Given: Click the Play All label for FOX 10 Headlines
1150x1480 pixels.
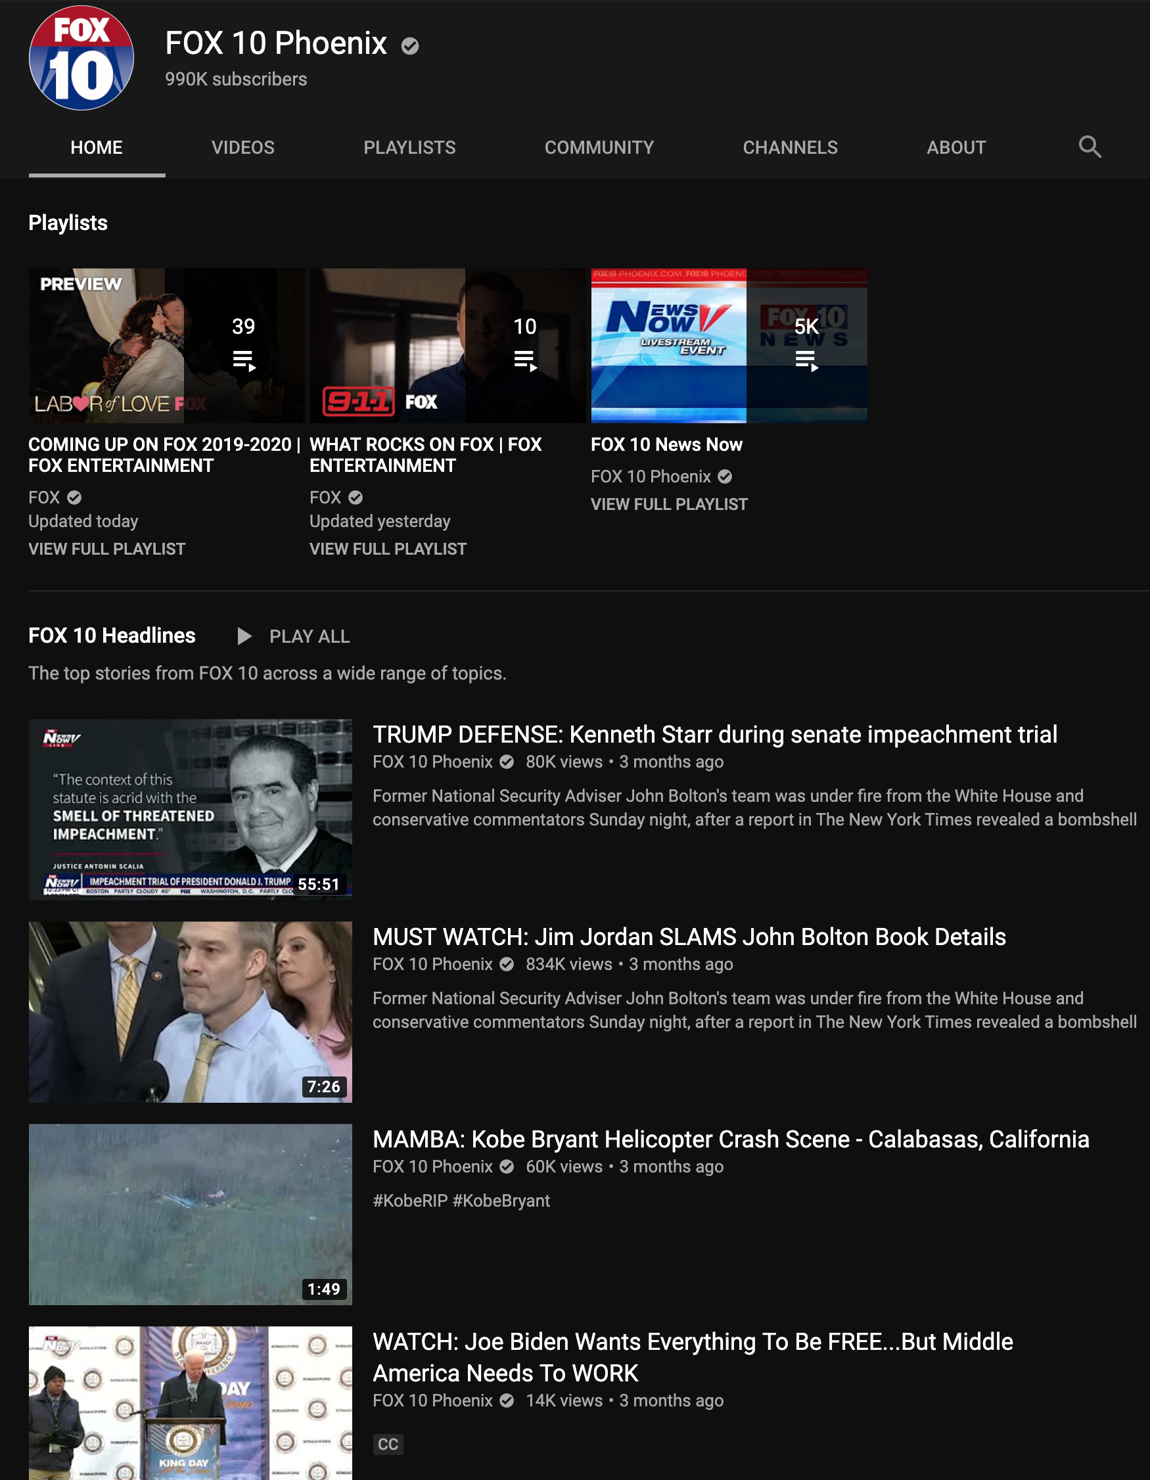Looking at the screenshot, I should click(x=310, y=636).
